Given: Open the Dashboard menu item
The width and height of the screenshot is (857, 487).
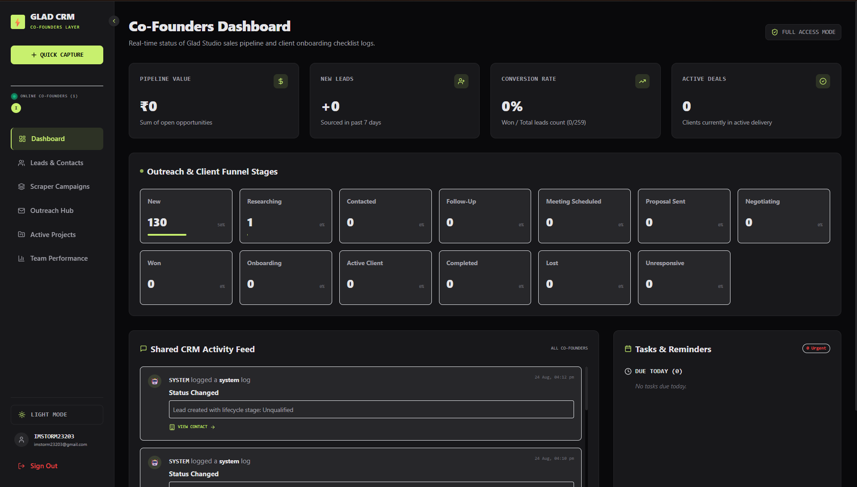Looking at the screenshot, I should click(x=57, y=139).
